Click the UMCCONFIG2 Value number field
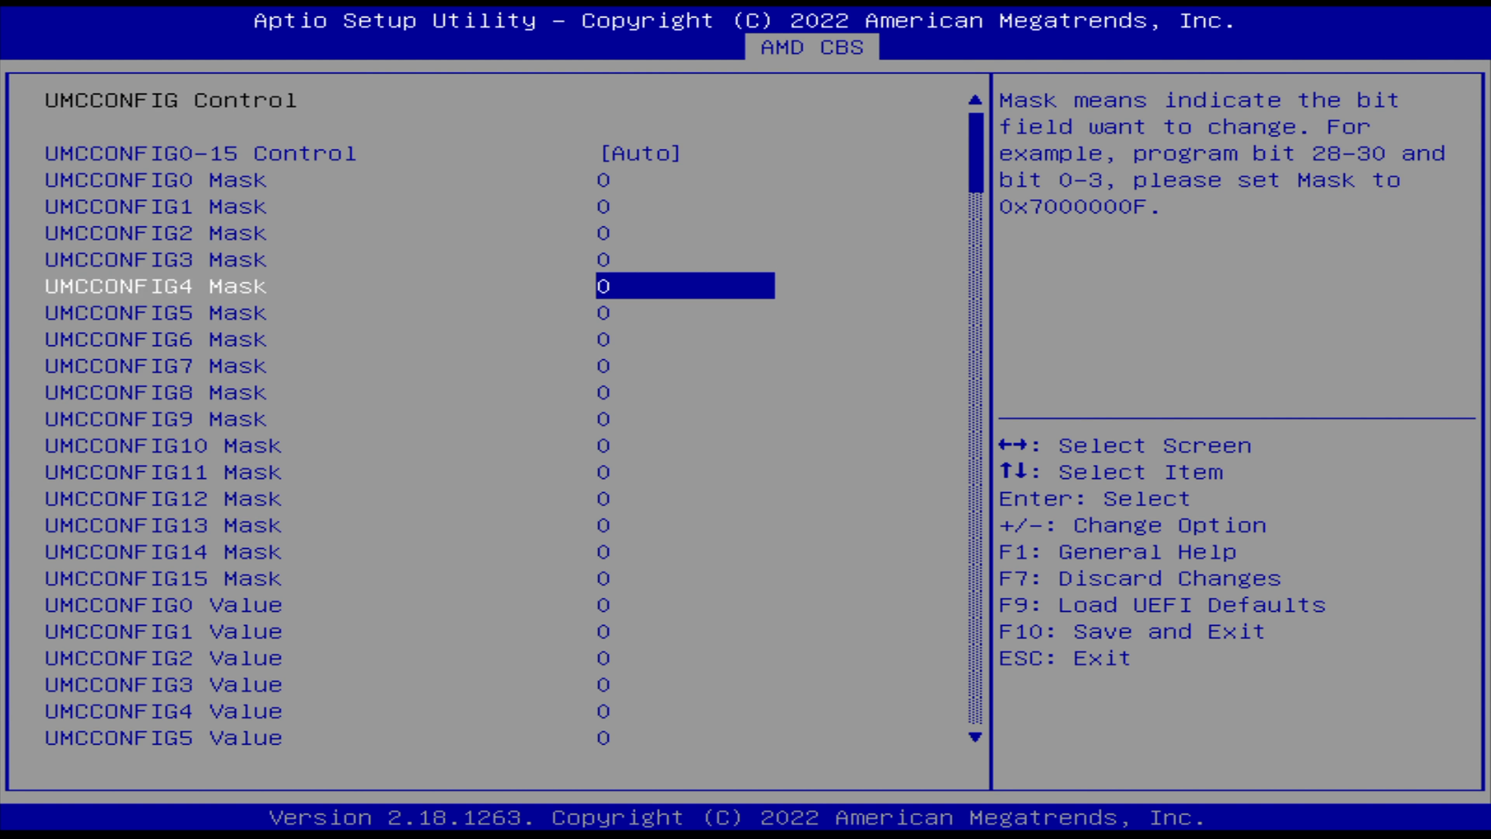This screenshot has height=839, width=1491. coord(603,658)
